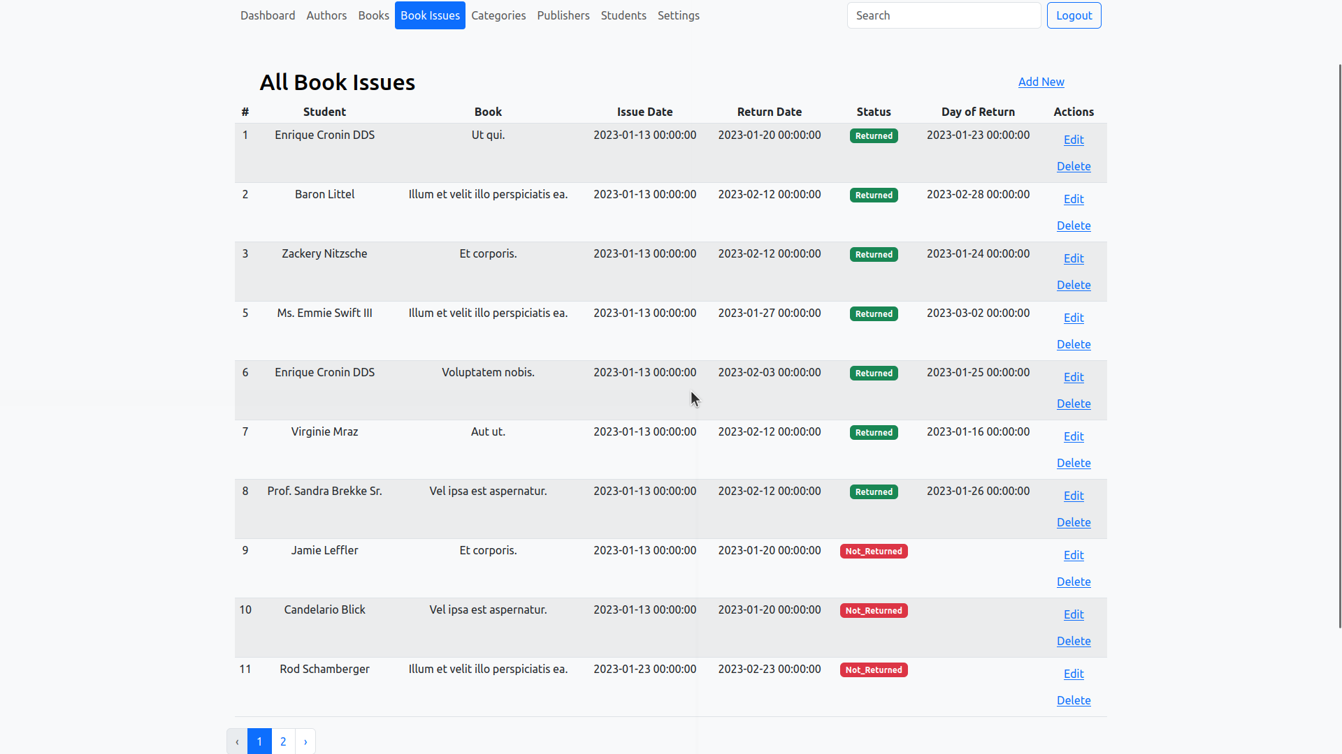
Task: Navigate to Students section
Action: click(x=623, y=15)
